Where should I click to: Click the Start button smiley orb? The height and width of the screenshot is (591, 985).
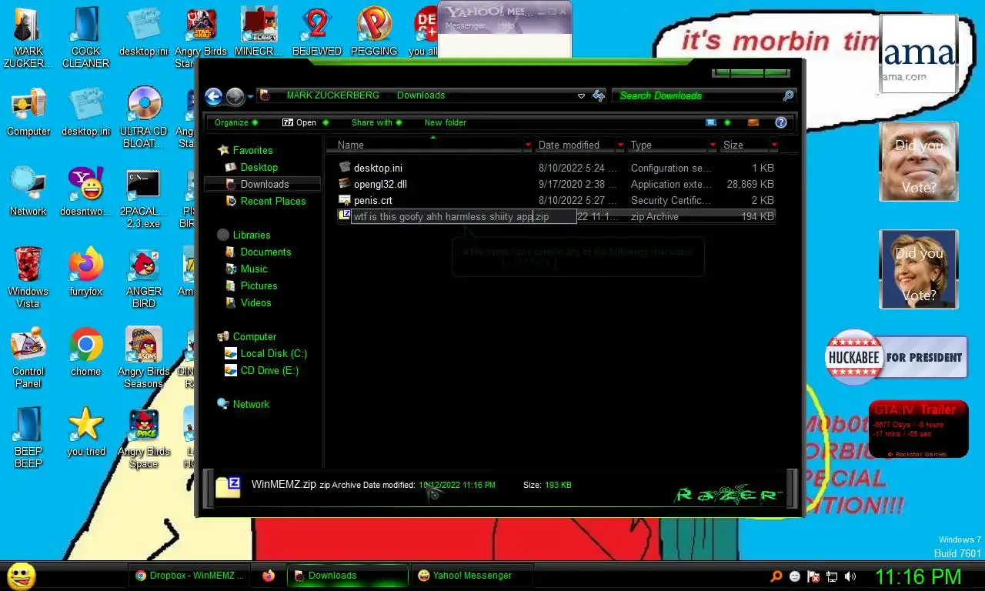21,575
